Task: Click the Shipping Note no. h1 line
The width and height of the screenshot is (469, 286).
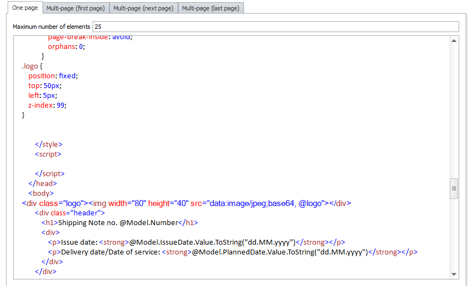Action: tap(120, 223)
